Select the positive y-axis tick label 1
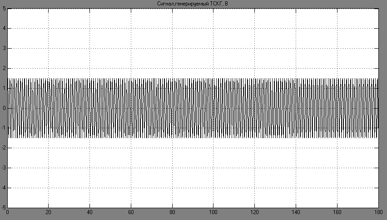This screenshot has width=387, height=220. coord(4,88)
